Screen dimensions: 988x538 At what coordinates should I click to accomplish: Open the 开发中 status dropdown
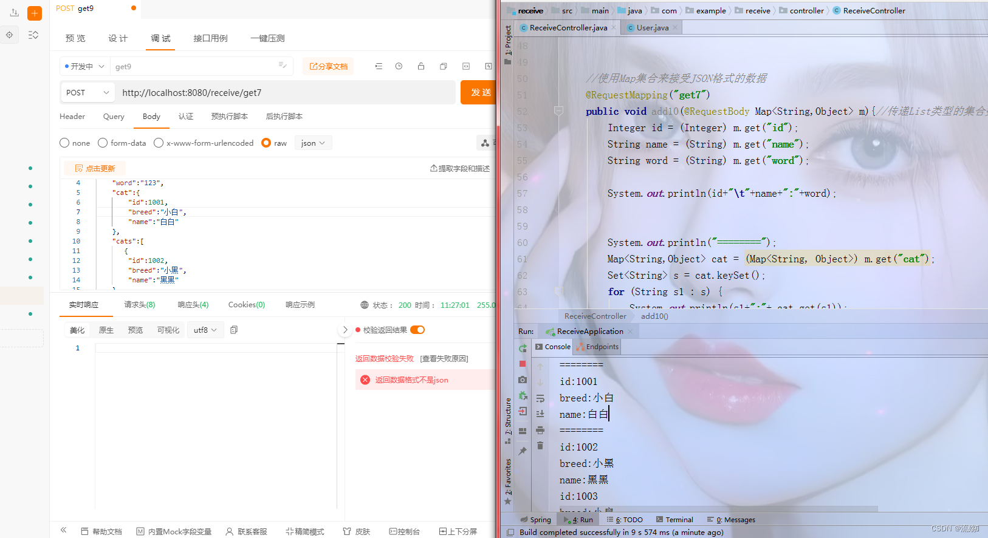click(x=85, y=66)
